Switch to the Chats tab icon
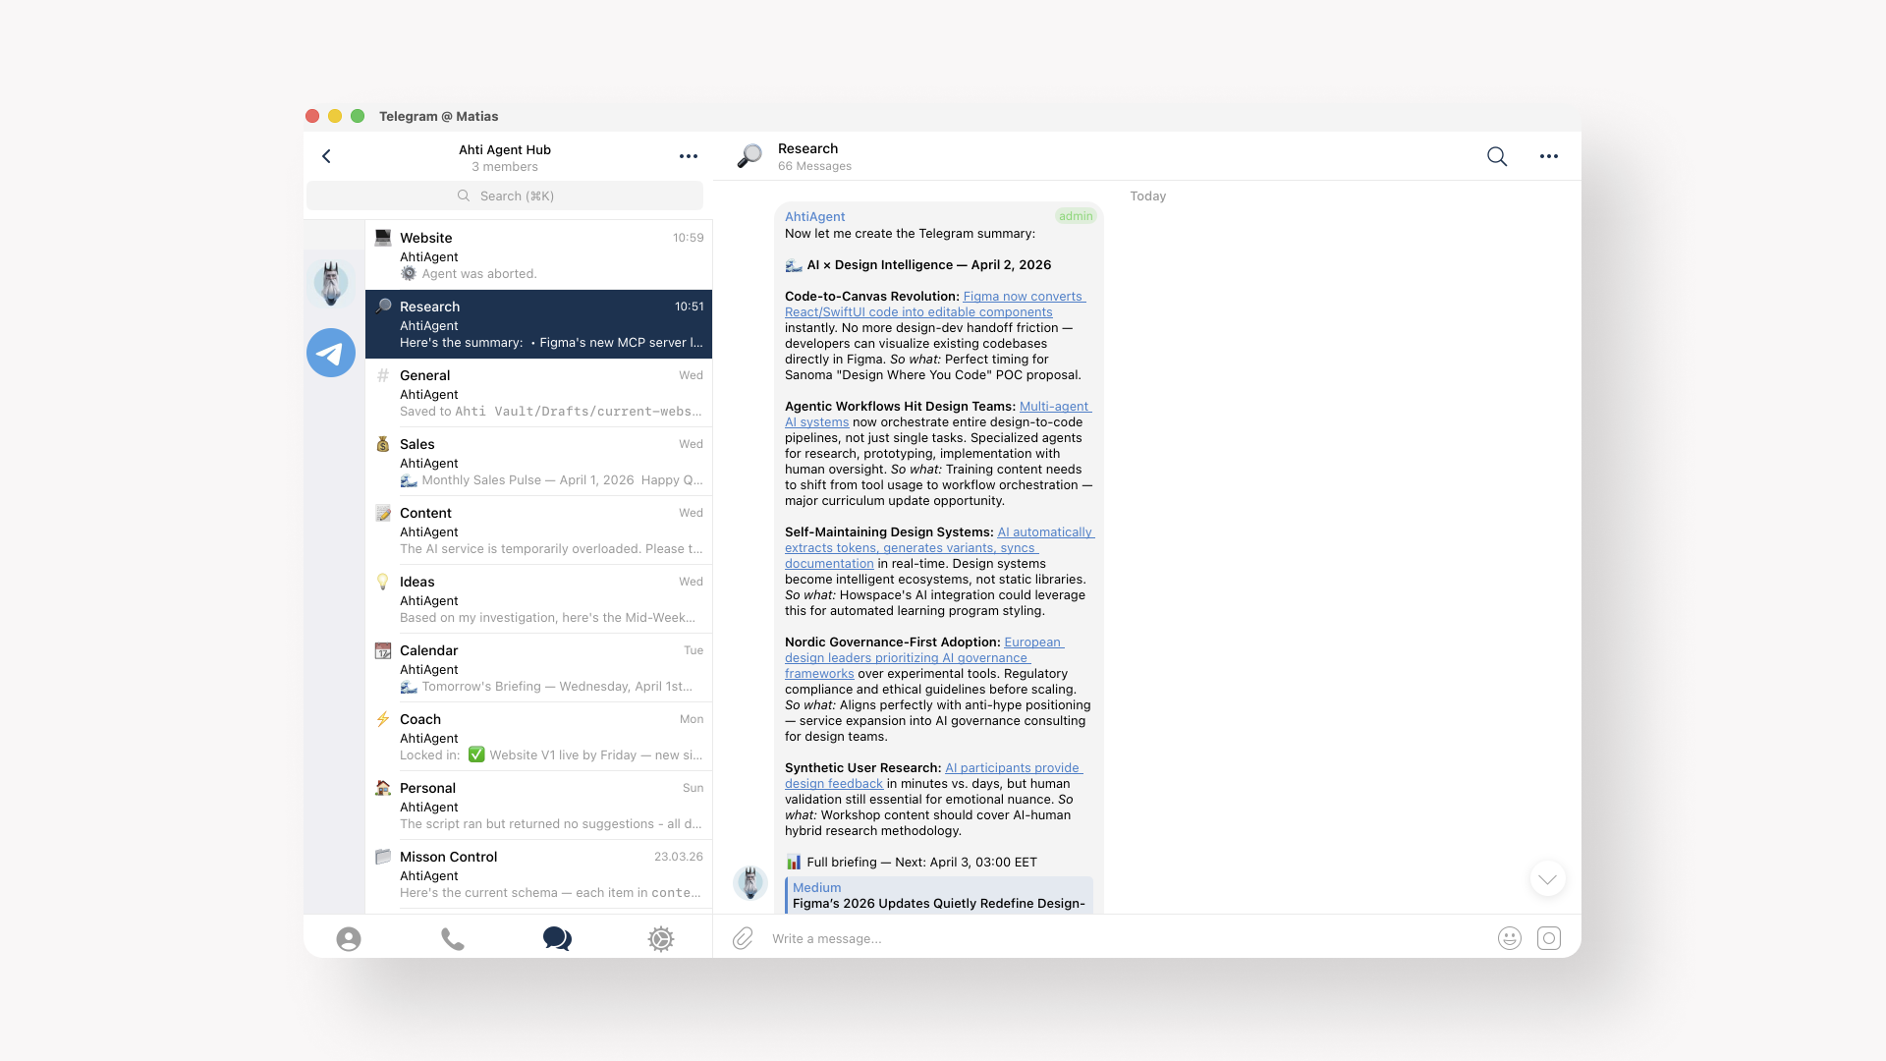Viewport: 1886px width, 1061px height. 557,939
